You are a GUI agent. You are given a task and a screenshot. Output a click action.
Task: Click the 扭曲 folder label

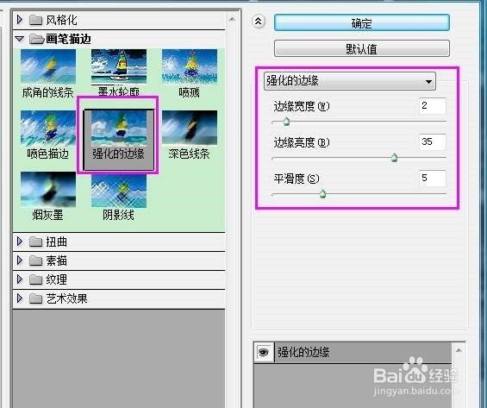[57, 242]
